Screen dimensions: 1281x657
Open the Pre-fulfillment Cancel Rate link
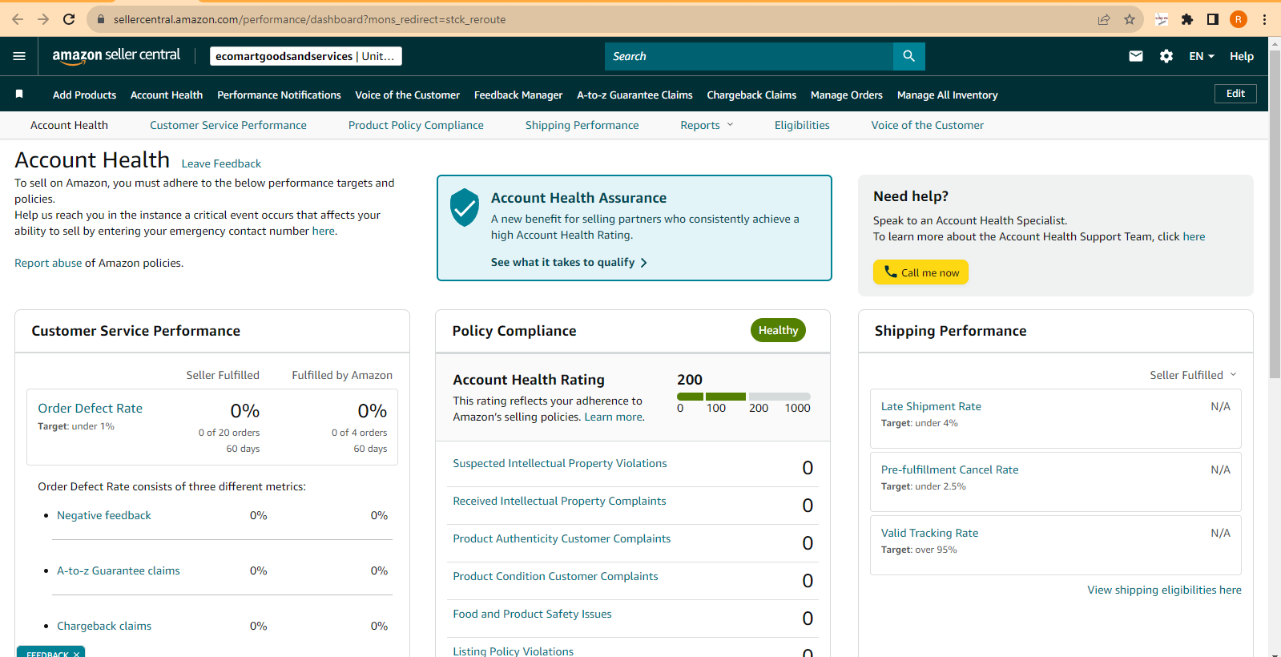pos(949,470)
